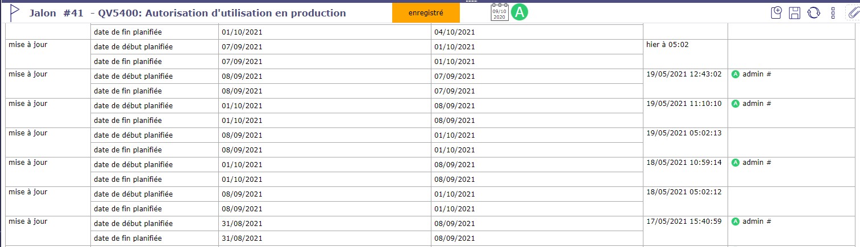Screen dimensions: 860x247
Task: Click the orange 'enregistré' status badge
Action: 426,12
